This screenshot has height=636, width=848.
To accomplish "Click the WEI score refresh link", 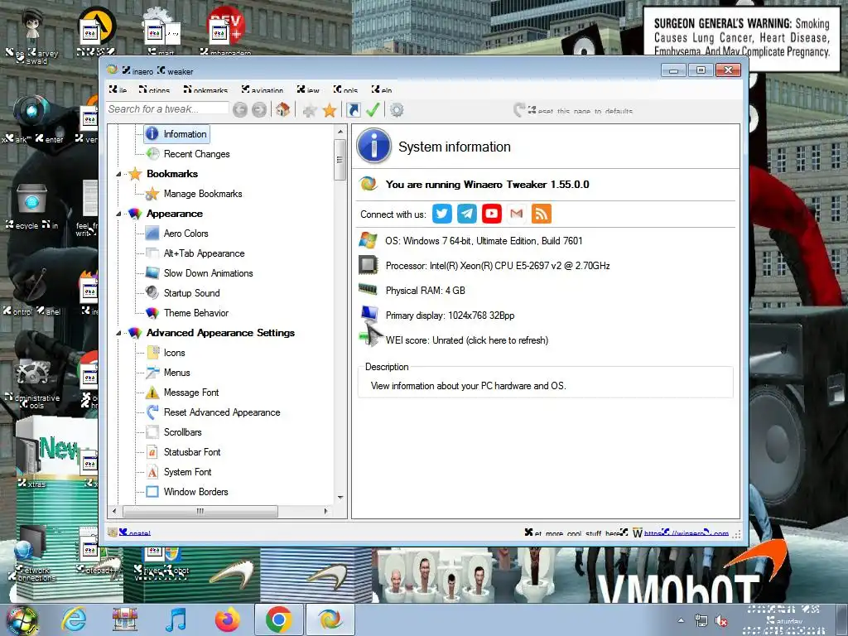I will tap(467, 340).
